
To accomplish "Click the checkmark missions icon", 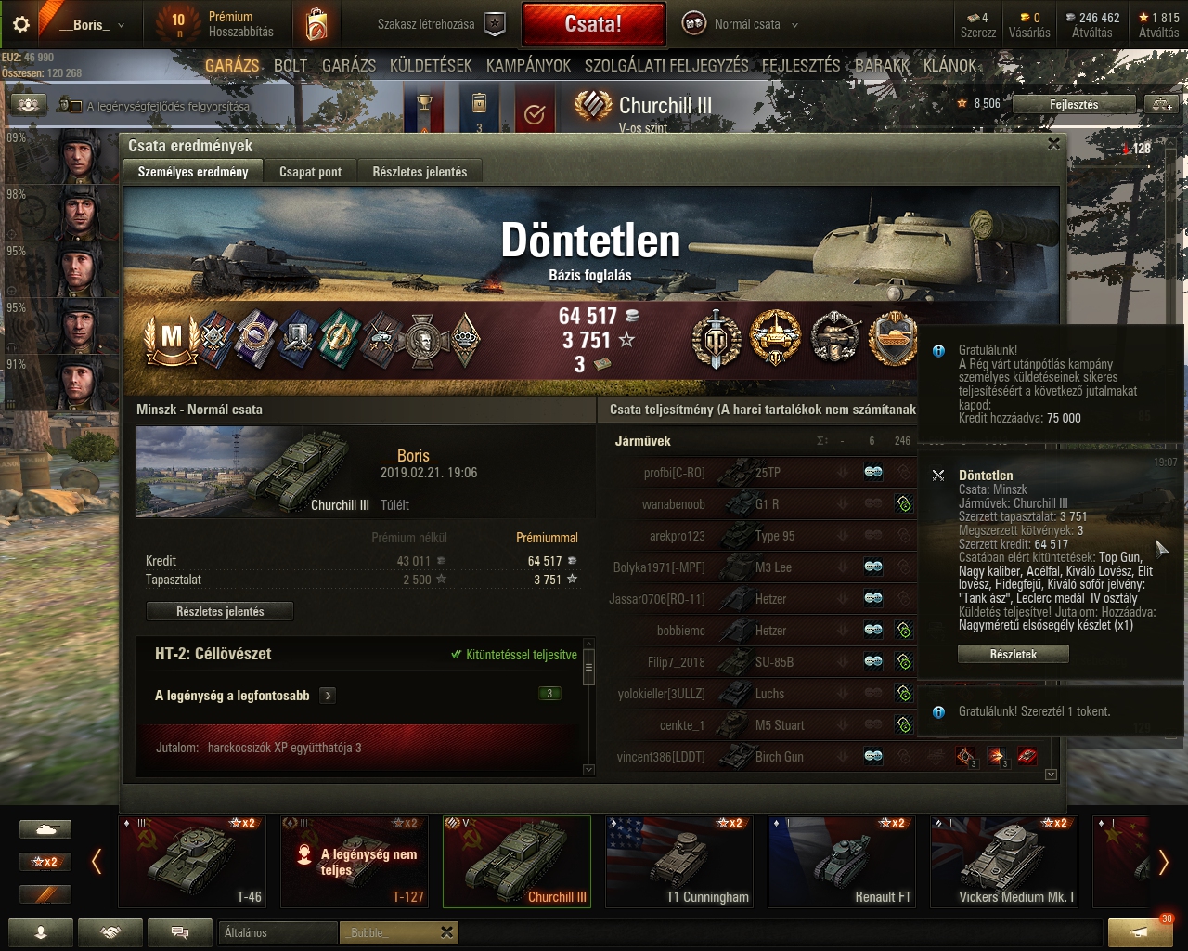I will 534,113.
